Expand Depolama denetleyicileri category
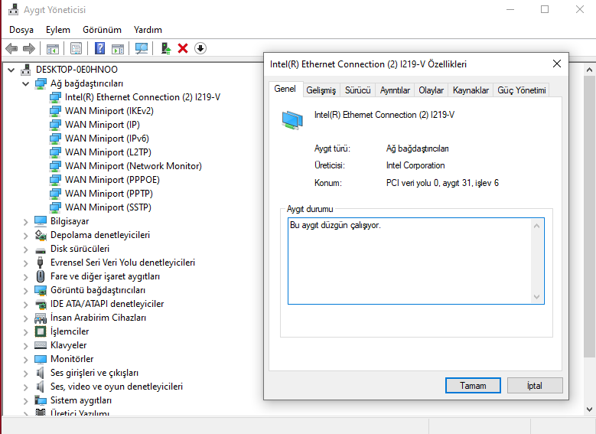Viewport: 596px width, 434px height. pyautogui.click(x=25, y=236)
